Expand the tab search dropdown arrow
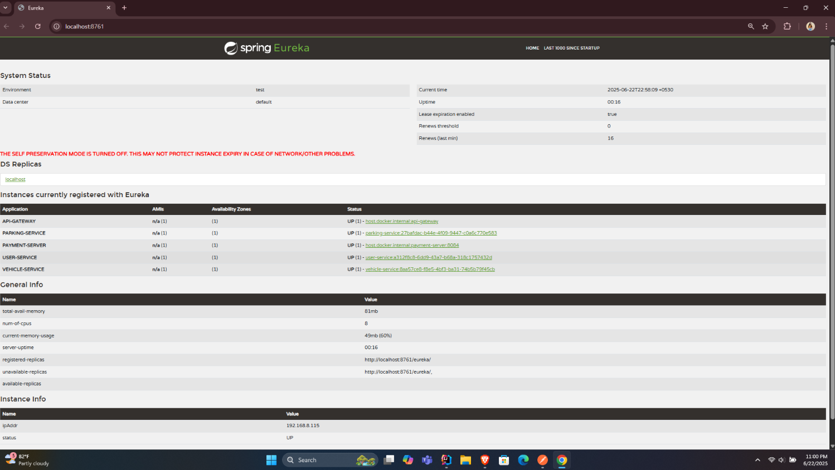Screen dimensions: 835x470 click(6, 8)
